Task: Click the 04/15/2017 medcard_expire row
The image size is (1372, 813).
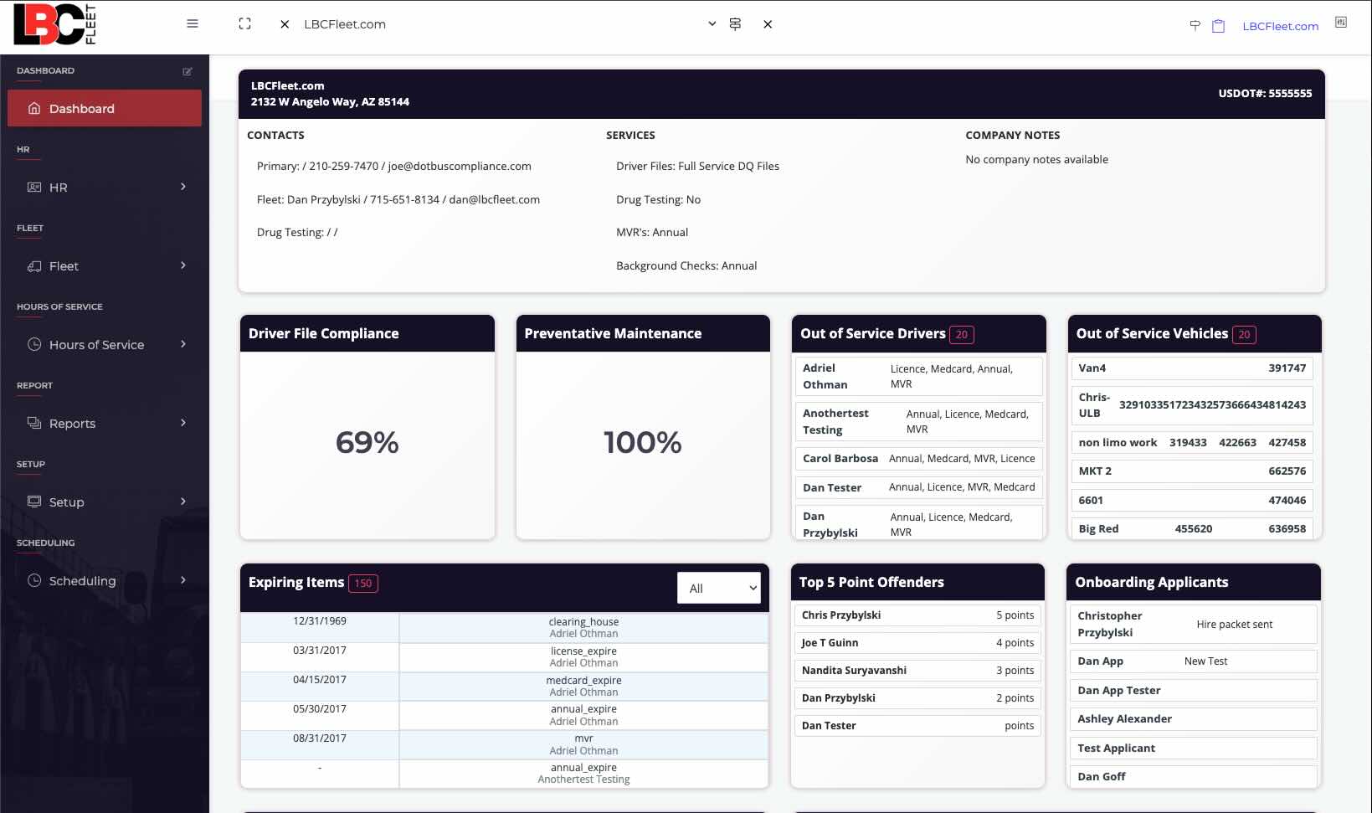Action: (x=504, y=686)
